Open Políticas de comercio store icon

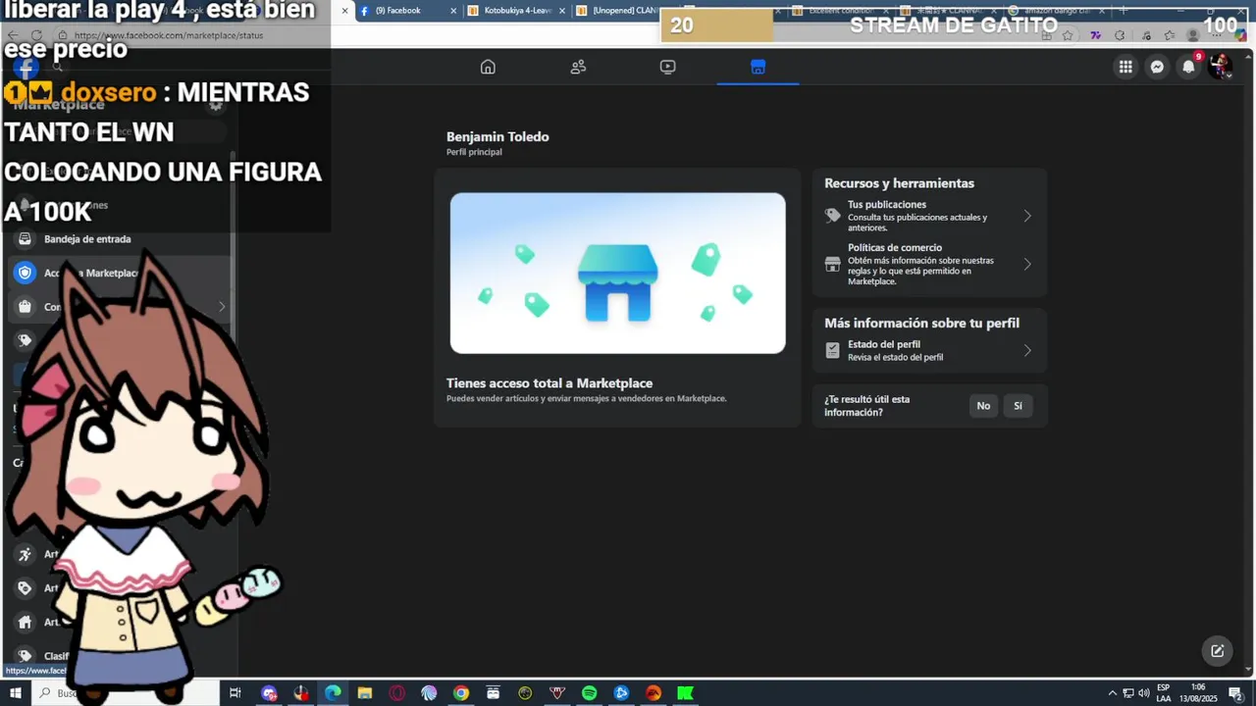pos(832,264)
